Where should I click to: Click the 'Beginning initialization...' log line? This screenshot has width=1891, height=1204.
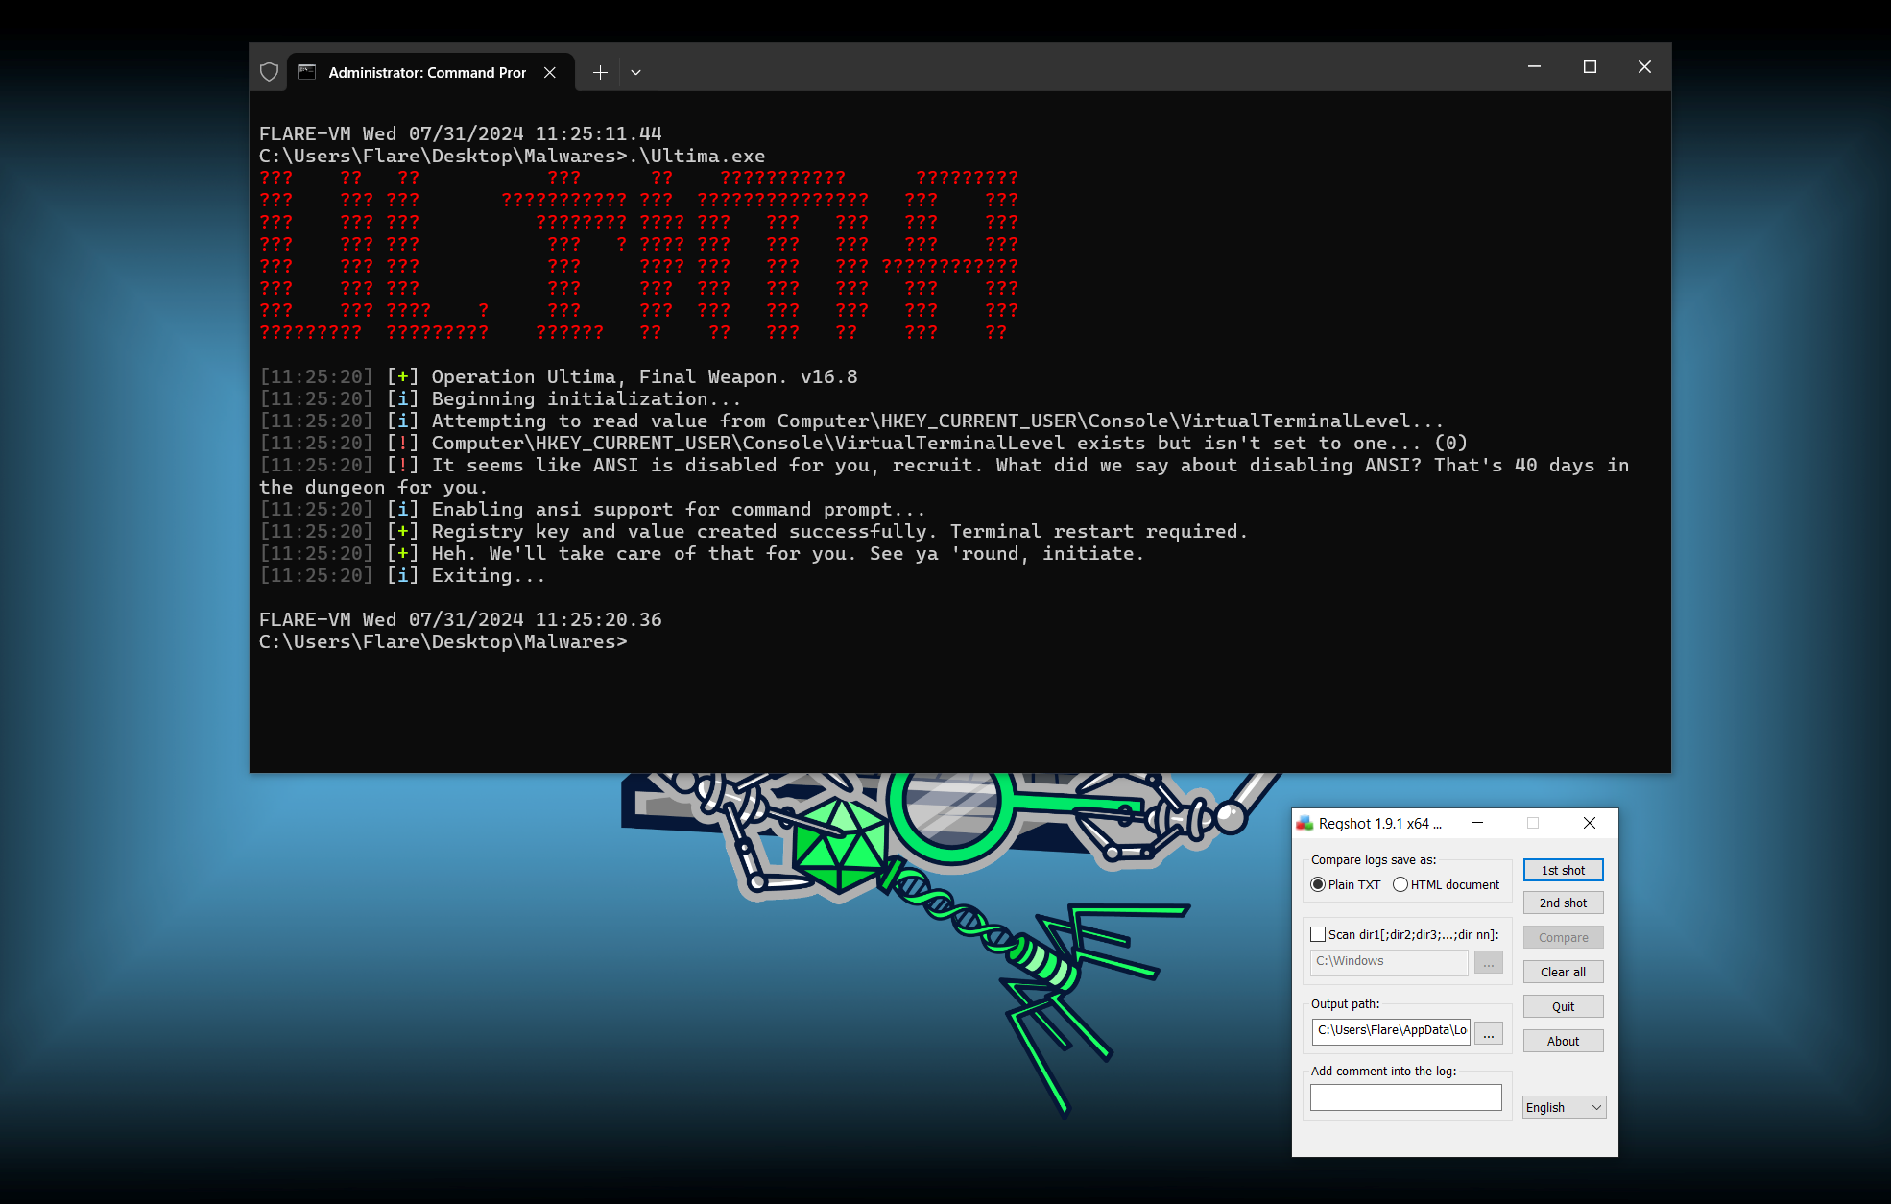pos(586,398)
